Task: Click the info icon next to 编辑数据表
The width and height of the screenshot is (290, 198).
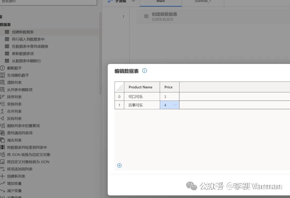Action: [x=144, y=71]
